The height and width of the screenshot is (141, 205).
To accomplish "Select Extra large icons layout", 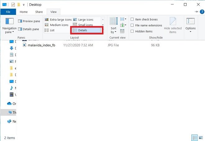I will click(58, 20).
